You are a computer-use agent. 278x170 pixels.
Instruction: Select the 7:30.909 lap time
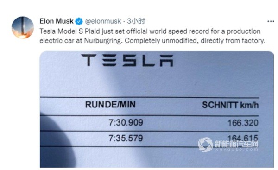click(126, 122)
